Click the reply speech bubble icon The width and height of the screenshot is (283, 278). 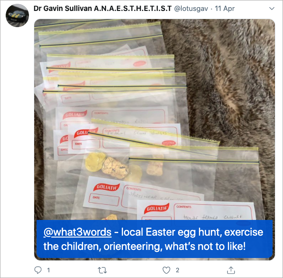pyautogui.click(x=38, y=270)
